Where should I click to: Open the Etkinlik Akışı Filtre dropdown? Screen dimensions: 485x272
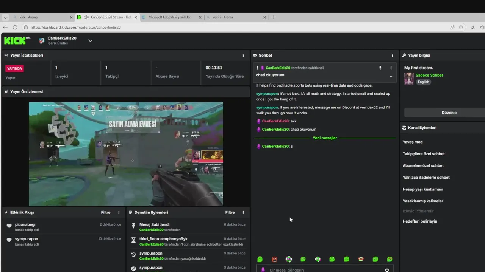[106, 212]
